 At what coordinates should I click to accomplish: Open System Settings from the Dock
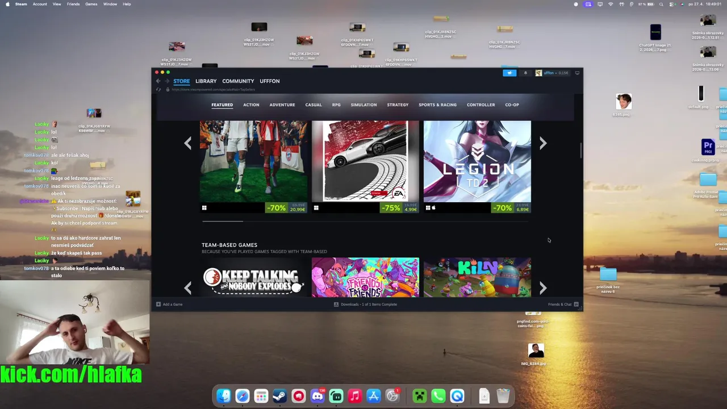[392, 396]
